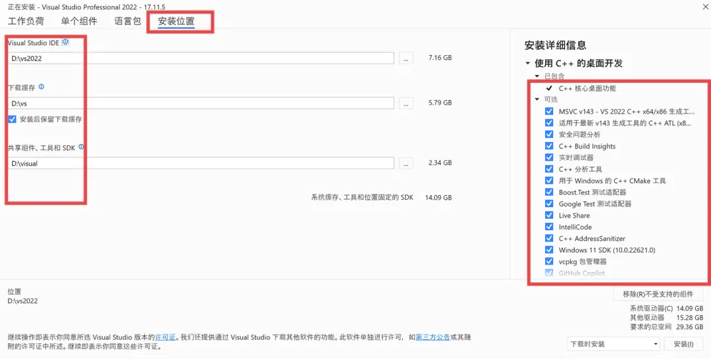Toggle the C++ Build Insights checkbox
The width and height of the screenshot is (711, 359).
tap(549, 146)
